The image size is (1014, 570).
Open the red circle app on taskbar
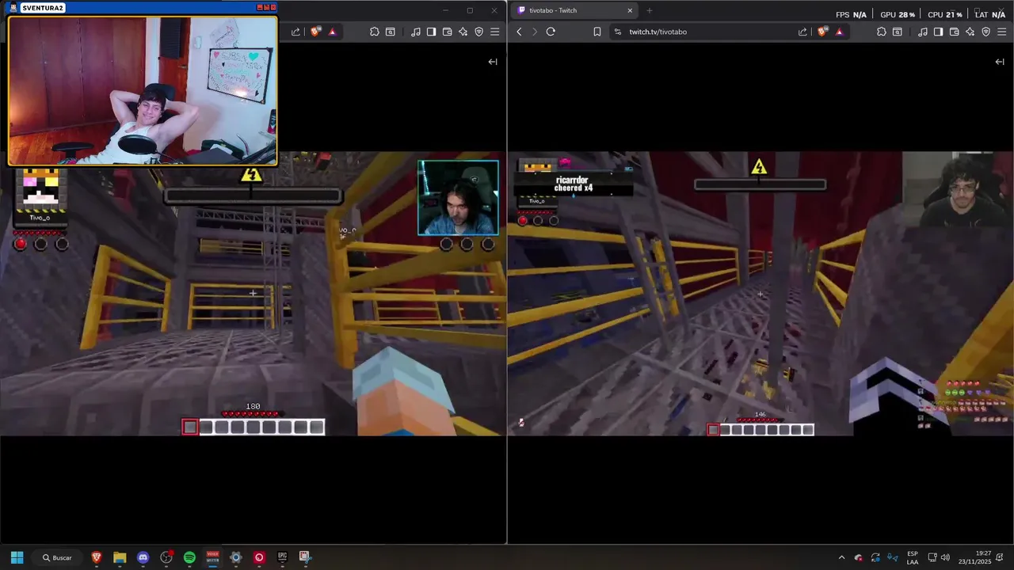(259, 557)
